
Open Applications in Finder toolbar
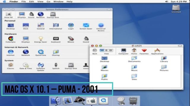coord(157,51)
